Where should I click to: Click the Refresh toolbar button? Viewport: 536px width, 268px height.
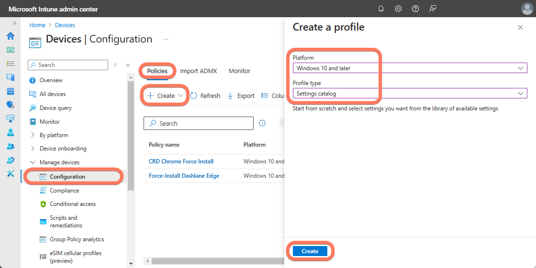click(206, 96)
